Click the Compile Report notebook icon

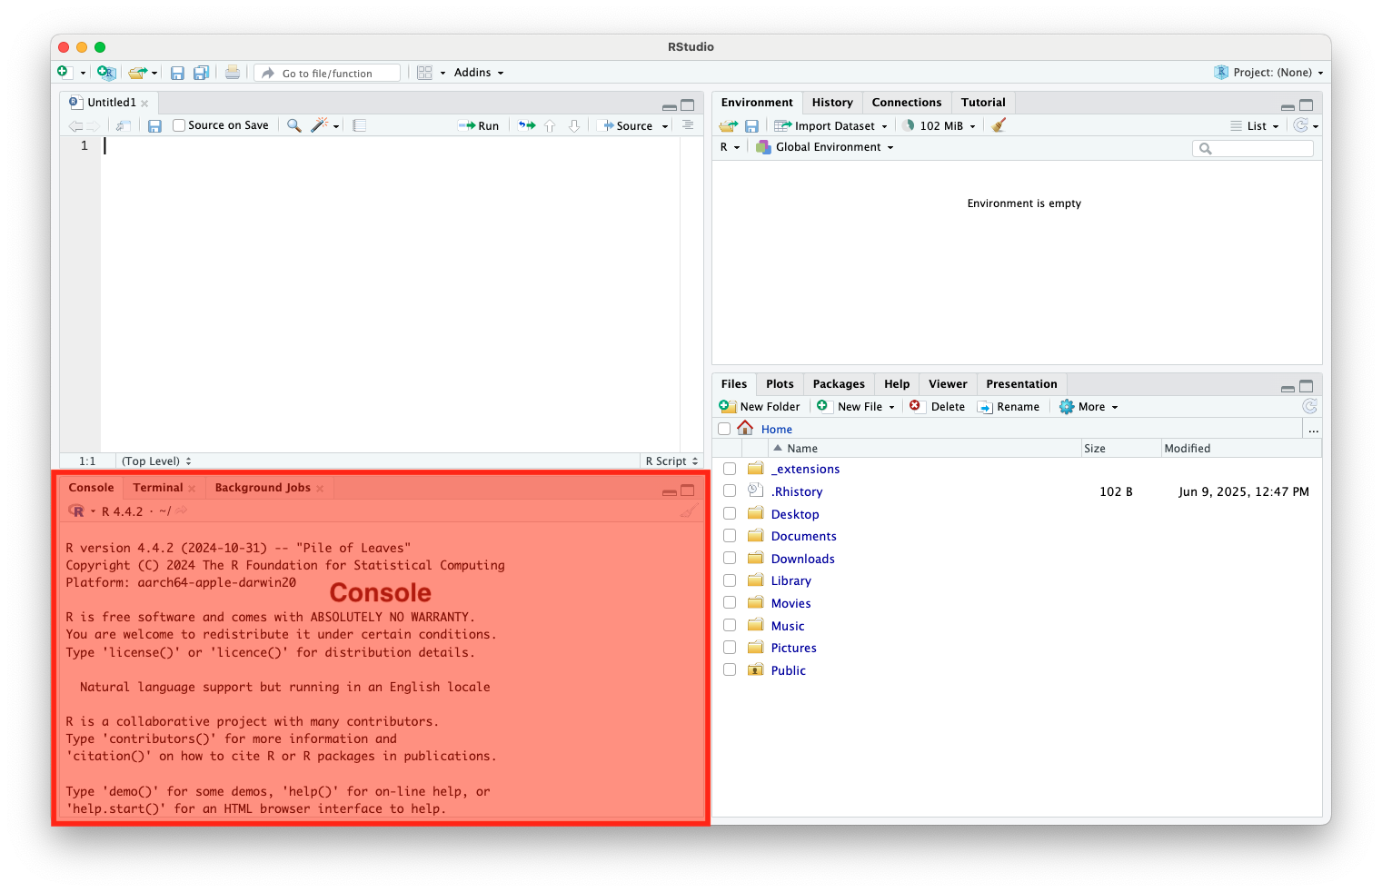pyautogui.click(x=360, y=125)
